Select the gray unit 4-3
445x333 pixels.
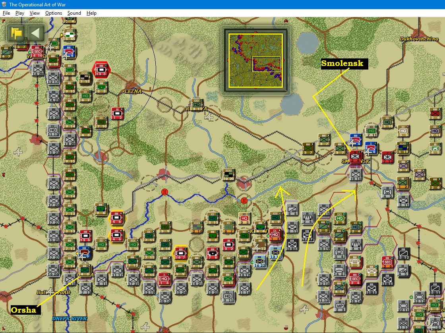[x=388, y=192]
